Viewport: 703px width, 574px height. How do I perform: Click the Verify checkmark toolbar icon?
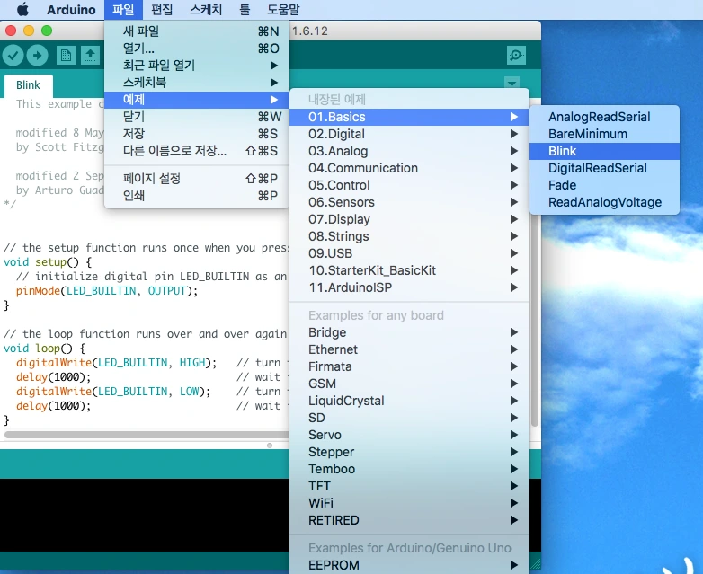13,56
